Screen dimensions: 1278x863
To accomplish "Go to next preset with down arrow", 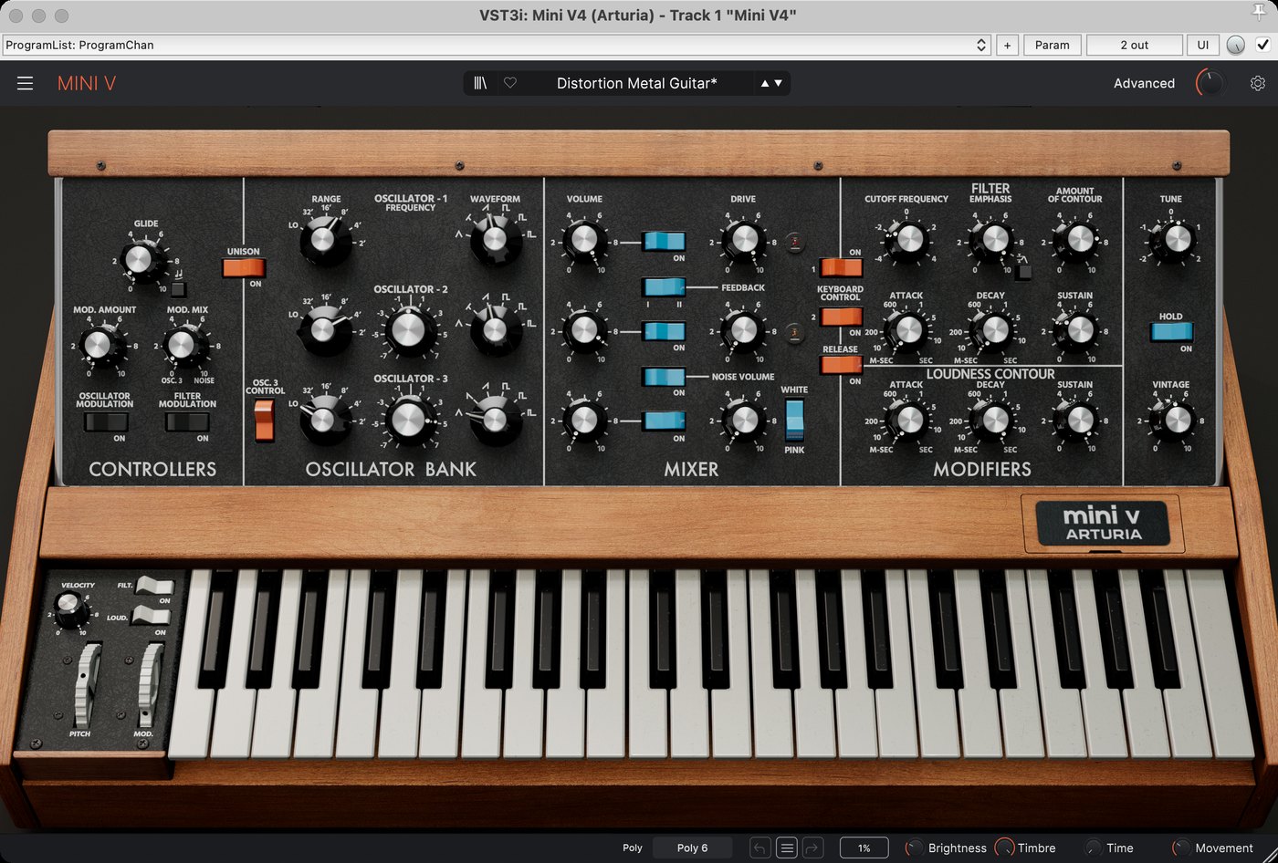I will 779,83.
